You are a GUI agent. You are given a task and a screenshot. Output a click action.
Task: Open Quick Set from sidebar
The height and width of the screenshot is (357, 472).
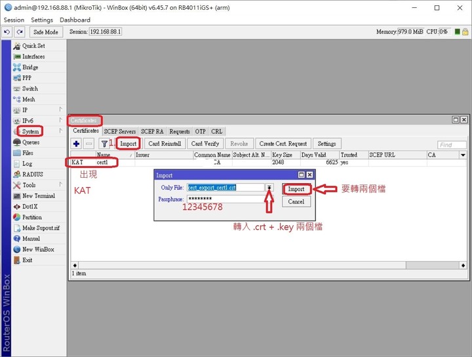(x=33, y=46)
